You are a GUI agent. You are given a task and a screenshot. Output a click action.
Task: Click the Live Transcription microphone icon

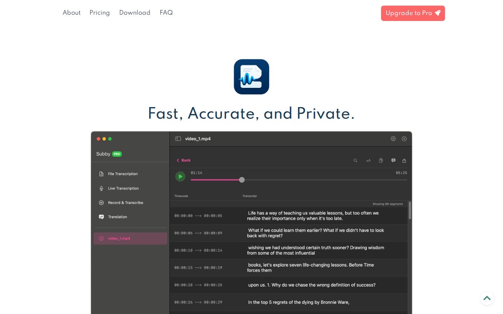point(101,188)
